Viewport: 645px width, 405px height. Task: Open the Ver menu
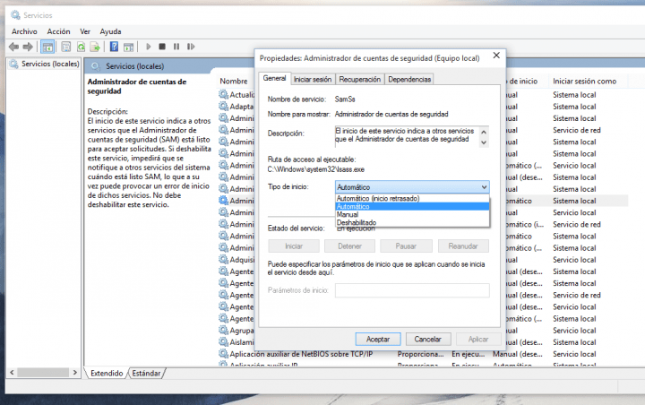pos(85,31)
